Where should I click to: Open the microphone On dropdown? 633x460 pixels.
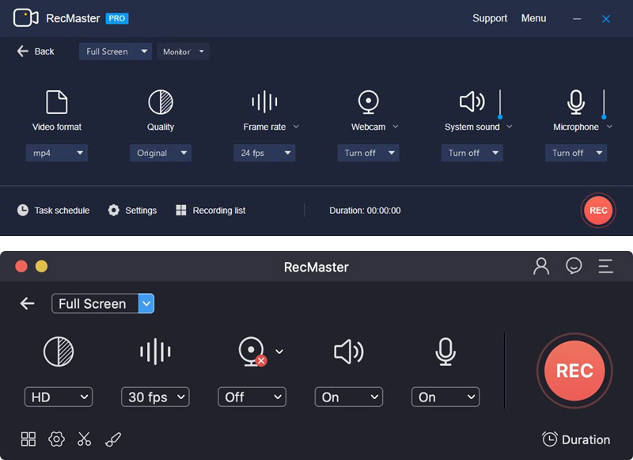click(x=445, y=397)
